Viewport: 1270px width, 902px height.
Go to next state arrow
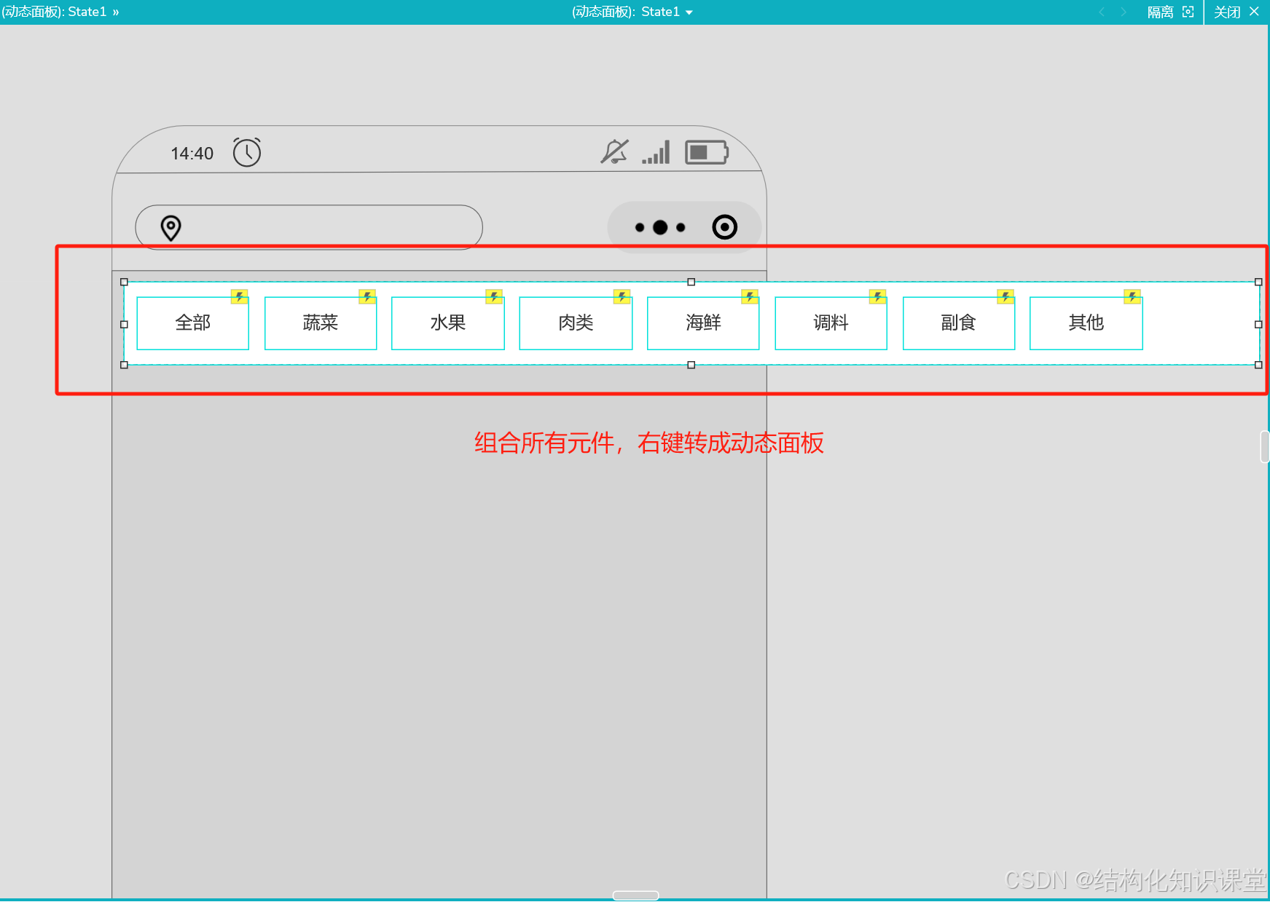click(x=1124, y=12)
